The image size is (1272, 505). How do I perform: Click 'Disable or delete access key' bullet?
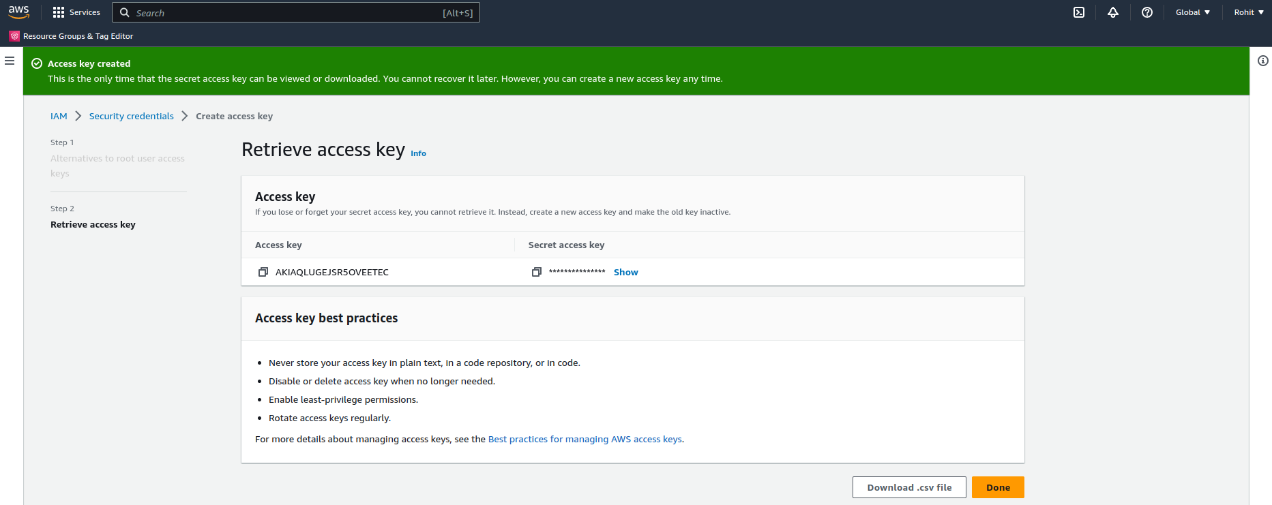[x=382, y=381]
